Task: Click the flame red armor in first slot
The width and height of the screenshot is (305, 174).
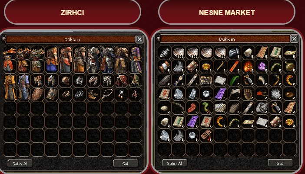Action: coord(10,60)
